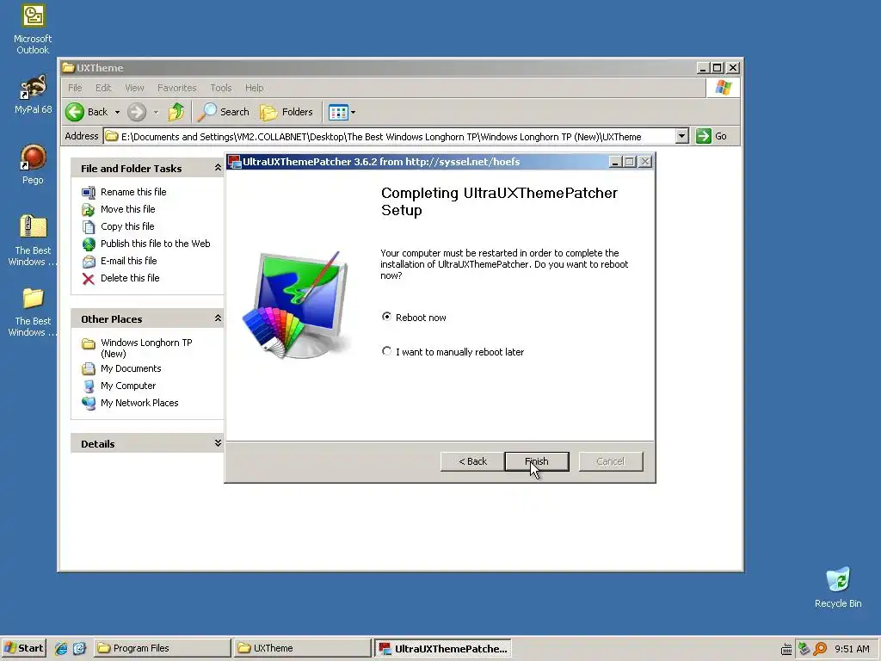The height and width of the screenshot is (661, 881).
Task: Launch Internet Explorer from Quick Launch
Action: [61, 648]
